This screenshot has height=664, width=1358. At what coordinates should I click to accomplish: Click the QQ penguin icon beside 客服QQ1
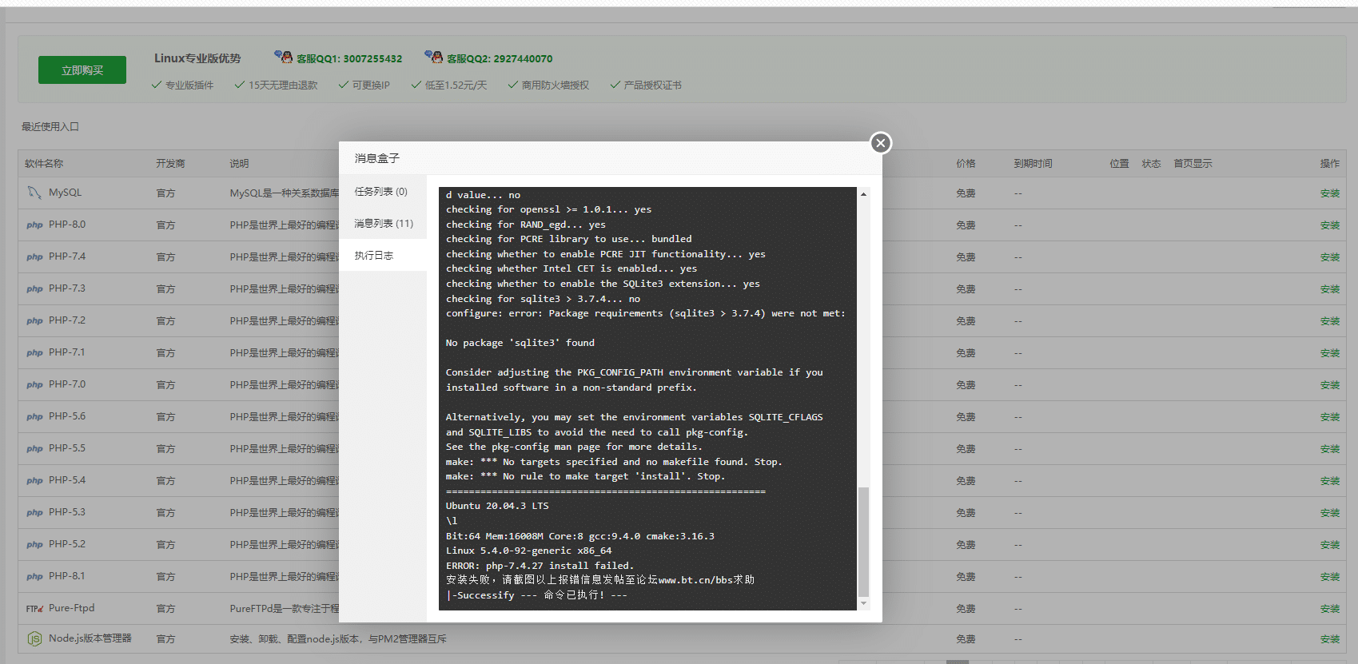point(284,57)
